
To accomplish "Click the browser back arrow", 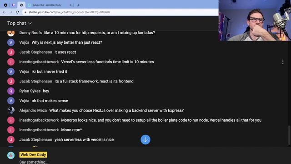I will 5,12.
